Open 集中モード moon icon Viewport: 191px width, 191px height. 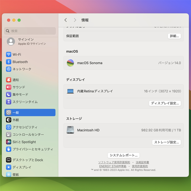9,94
